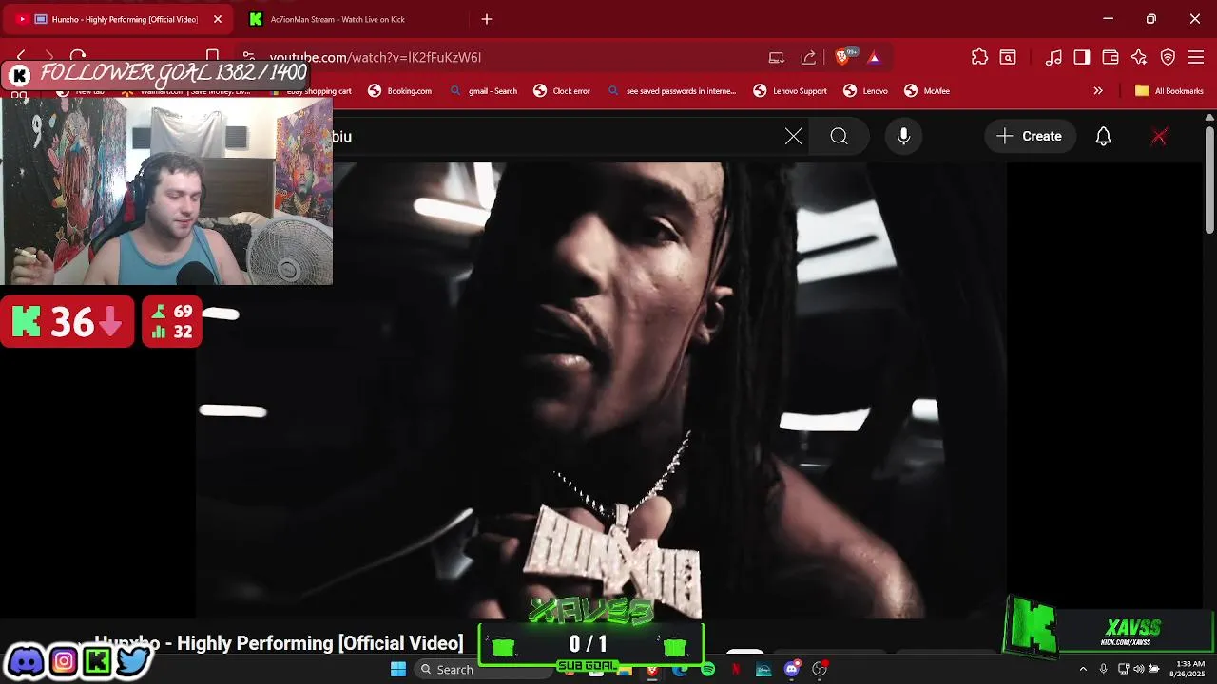The image size is (1217, 684).
Task: Clear the YouTube search box
Action: tap(793, 137)
